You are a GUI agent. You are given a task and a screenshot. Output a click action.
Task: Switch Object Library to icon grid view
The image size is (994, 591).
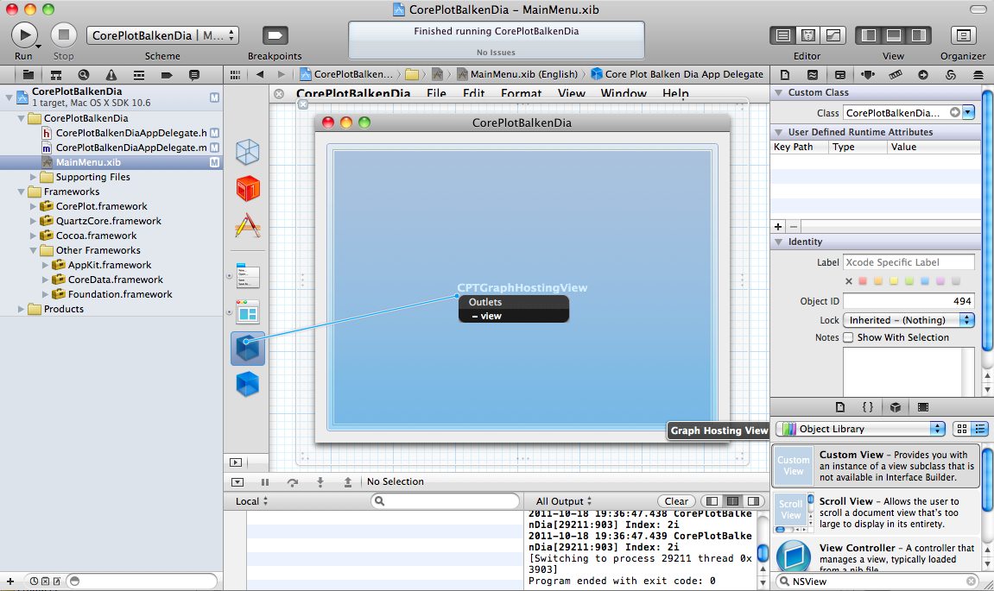coord(962,429)
